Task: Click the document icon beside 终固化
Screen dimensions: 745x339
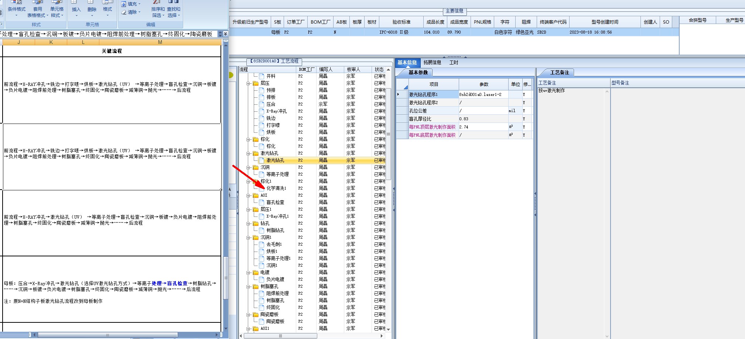Action: 262,307
